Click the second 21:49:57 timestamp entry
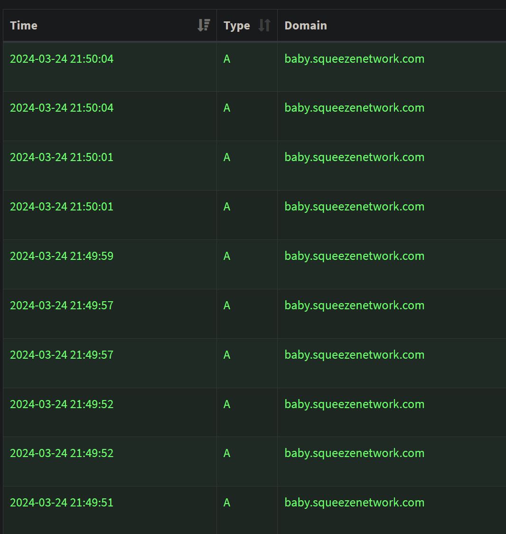This screenshot has height=534, width=506. [x=62, y=355]
